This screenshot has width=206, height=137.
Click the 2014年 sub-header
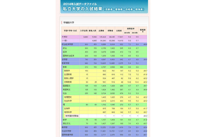click(x=127, y=33)
